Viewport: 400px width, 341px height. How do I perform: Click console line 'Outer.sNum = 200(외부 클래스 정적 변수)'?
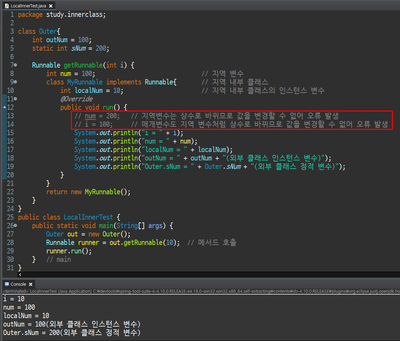(72, 333)
